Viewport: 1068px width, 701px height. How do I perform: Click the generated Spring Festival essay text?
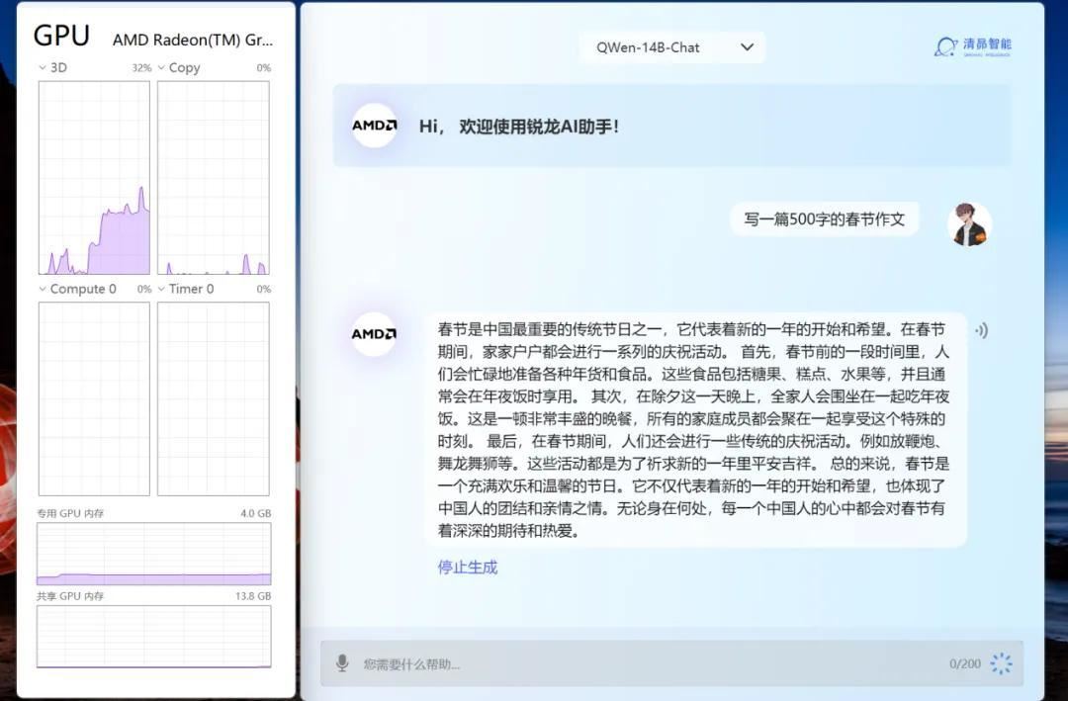pyautogui.click(x=692, y=430)
